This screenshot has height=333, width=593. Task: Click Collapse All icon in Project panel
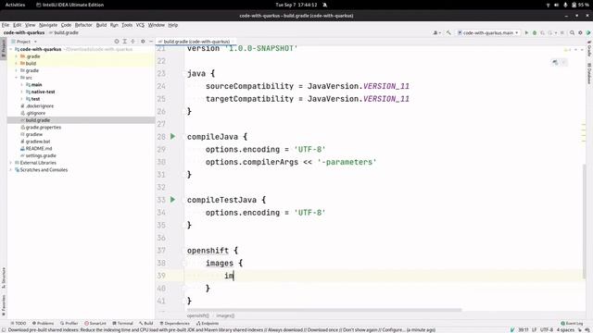132,42
